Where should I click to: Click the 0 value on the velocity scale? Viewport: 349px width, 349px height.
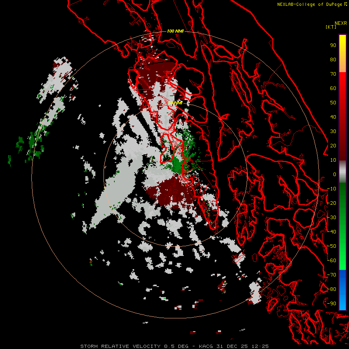click(335, 174)
